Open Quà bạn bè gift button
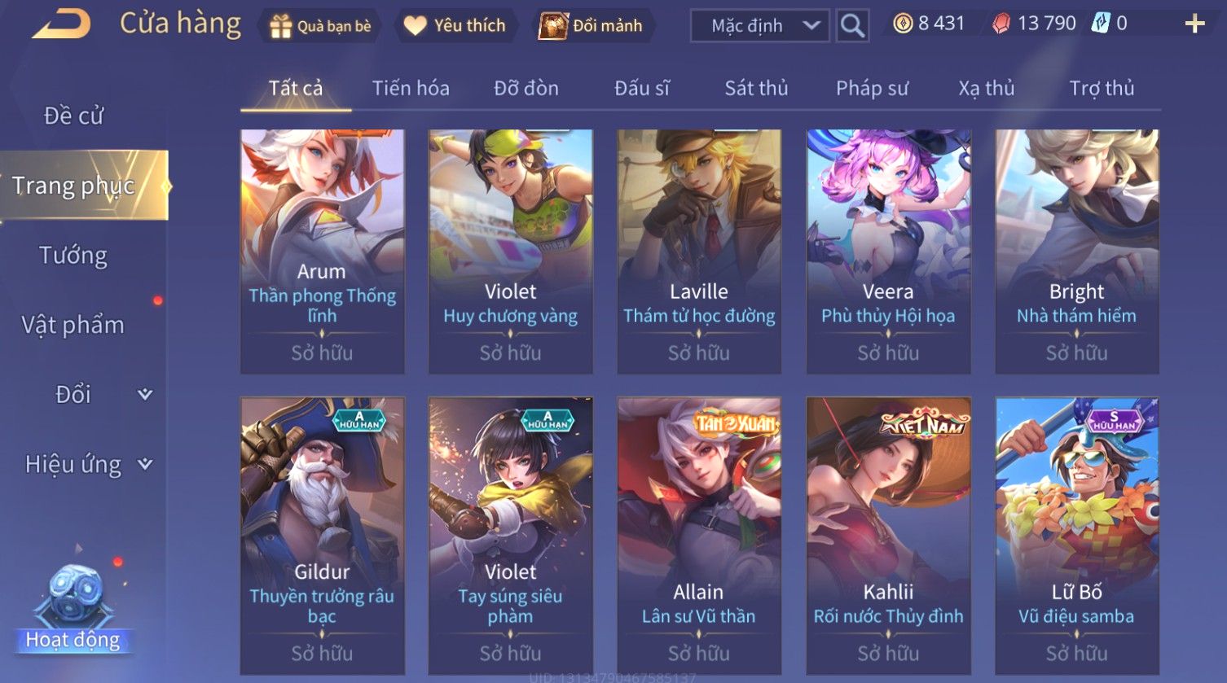The image size is (1227, 683). (321, 26)
